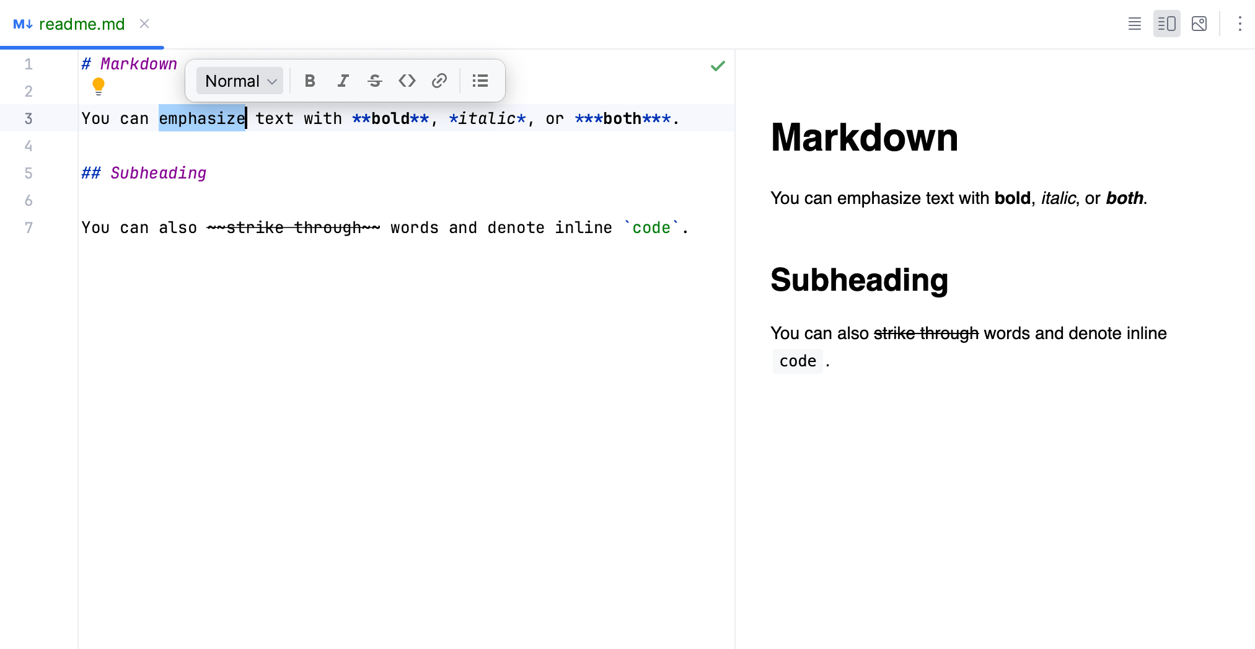Close the readme.md tab
The image size is (1255, 649).
coord(144,24)
